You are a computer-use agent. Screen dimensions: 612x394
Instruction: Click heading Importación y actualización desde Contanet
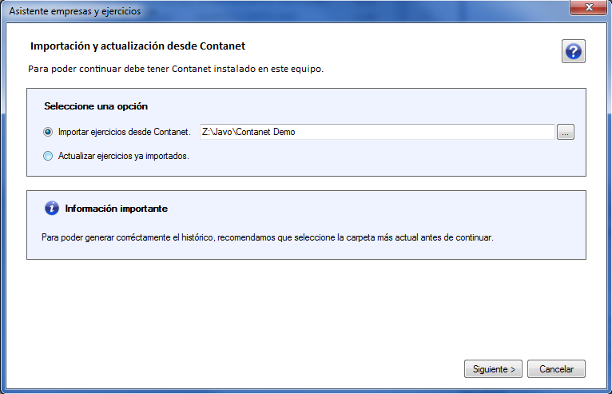coord(137,46)
